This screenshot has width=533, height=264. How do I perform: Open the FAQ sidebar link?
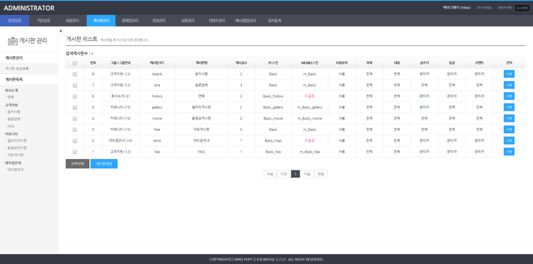pos(9,126)
